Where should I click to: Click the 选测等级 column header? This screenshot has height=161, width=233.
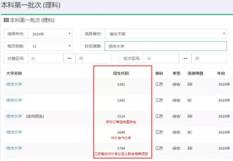coord(195,73)
